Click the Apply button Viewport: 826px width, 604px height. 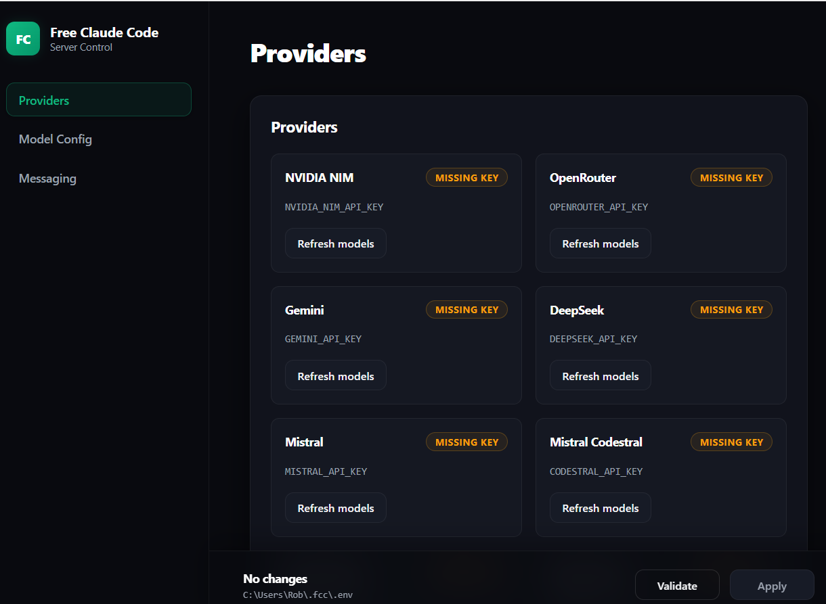[x=772, y=585]
